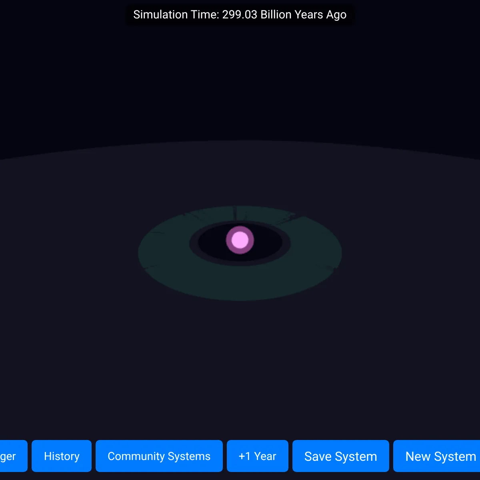Open the History panel

62,456
